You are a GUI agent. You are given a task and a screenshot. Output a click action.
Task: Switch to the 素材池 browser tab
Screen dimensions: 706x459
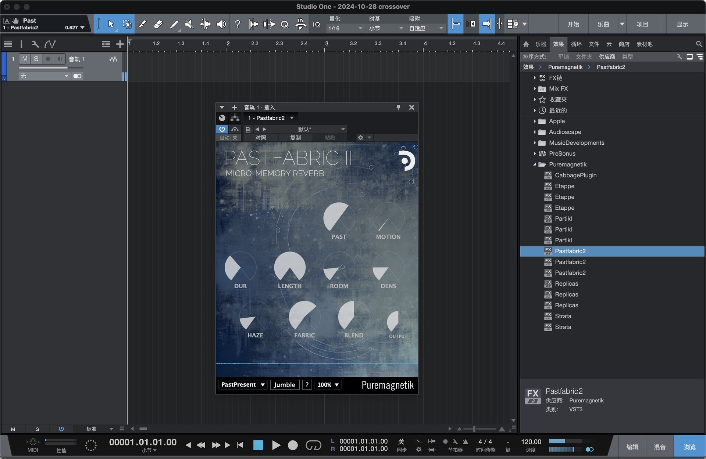(645, 44)
